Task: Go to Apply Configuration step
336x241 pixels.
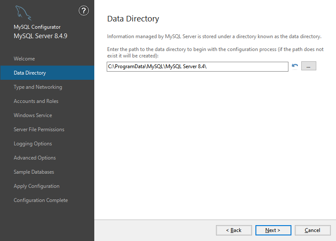Action: (x=36, y=186)
